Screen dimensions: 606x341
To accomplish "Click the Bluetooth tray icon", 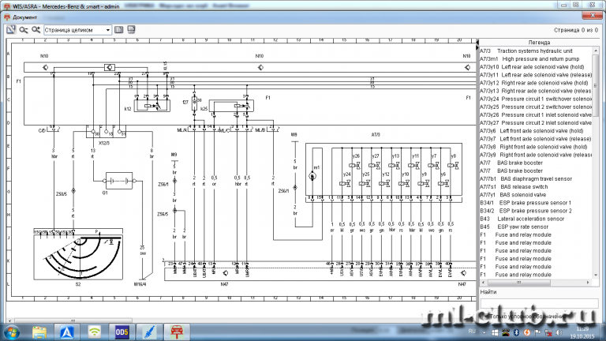I will click(x=516, y=332).
